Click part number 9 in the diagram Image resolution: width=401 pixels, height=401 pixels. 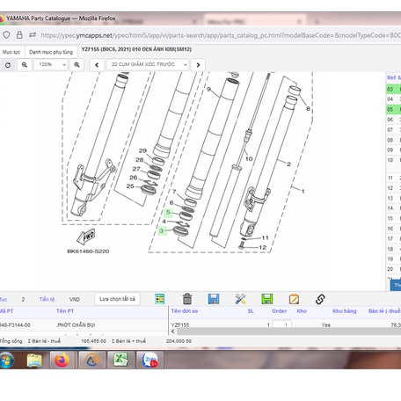point(208,89)
